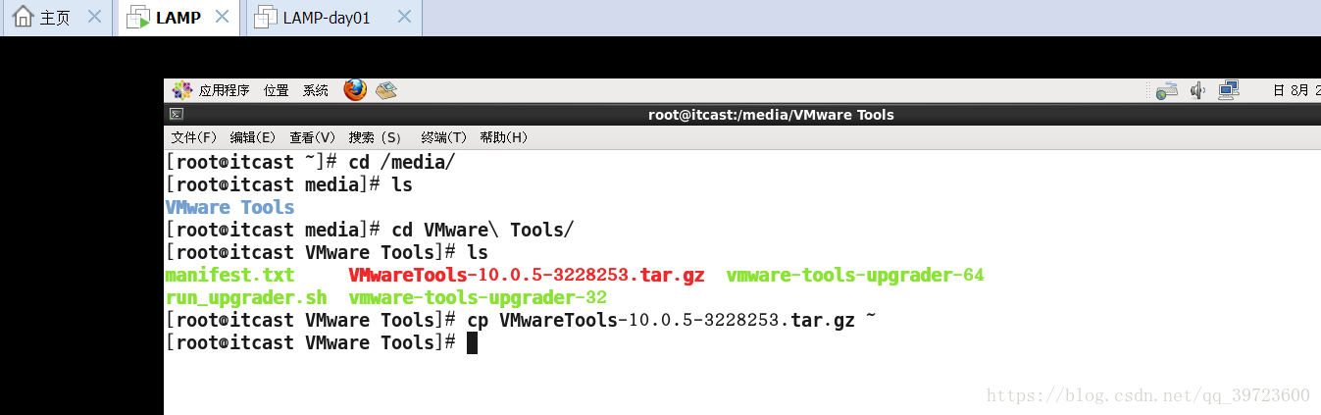Screen dimensions: 1321x415
Task: Click manifest.txt in the ls output
Action: (x=230, y=275)
